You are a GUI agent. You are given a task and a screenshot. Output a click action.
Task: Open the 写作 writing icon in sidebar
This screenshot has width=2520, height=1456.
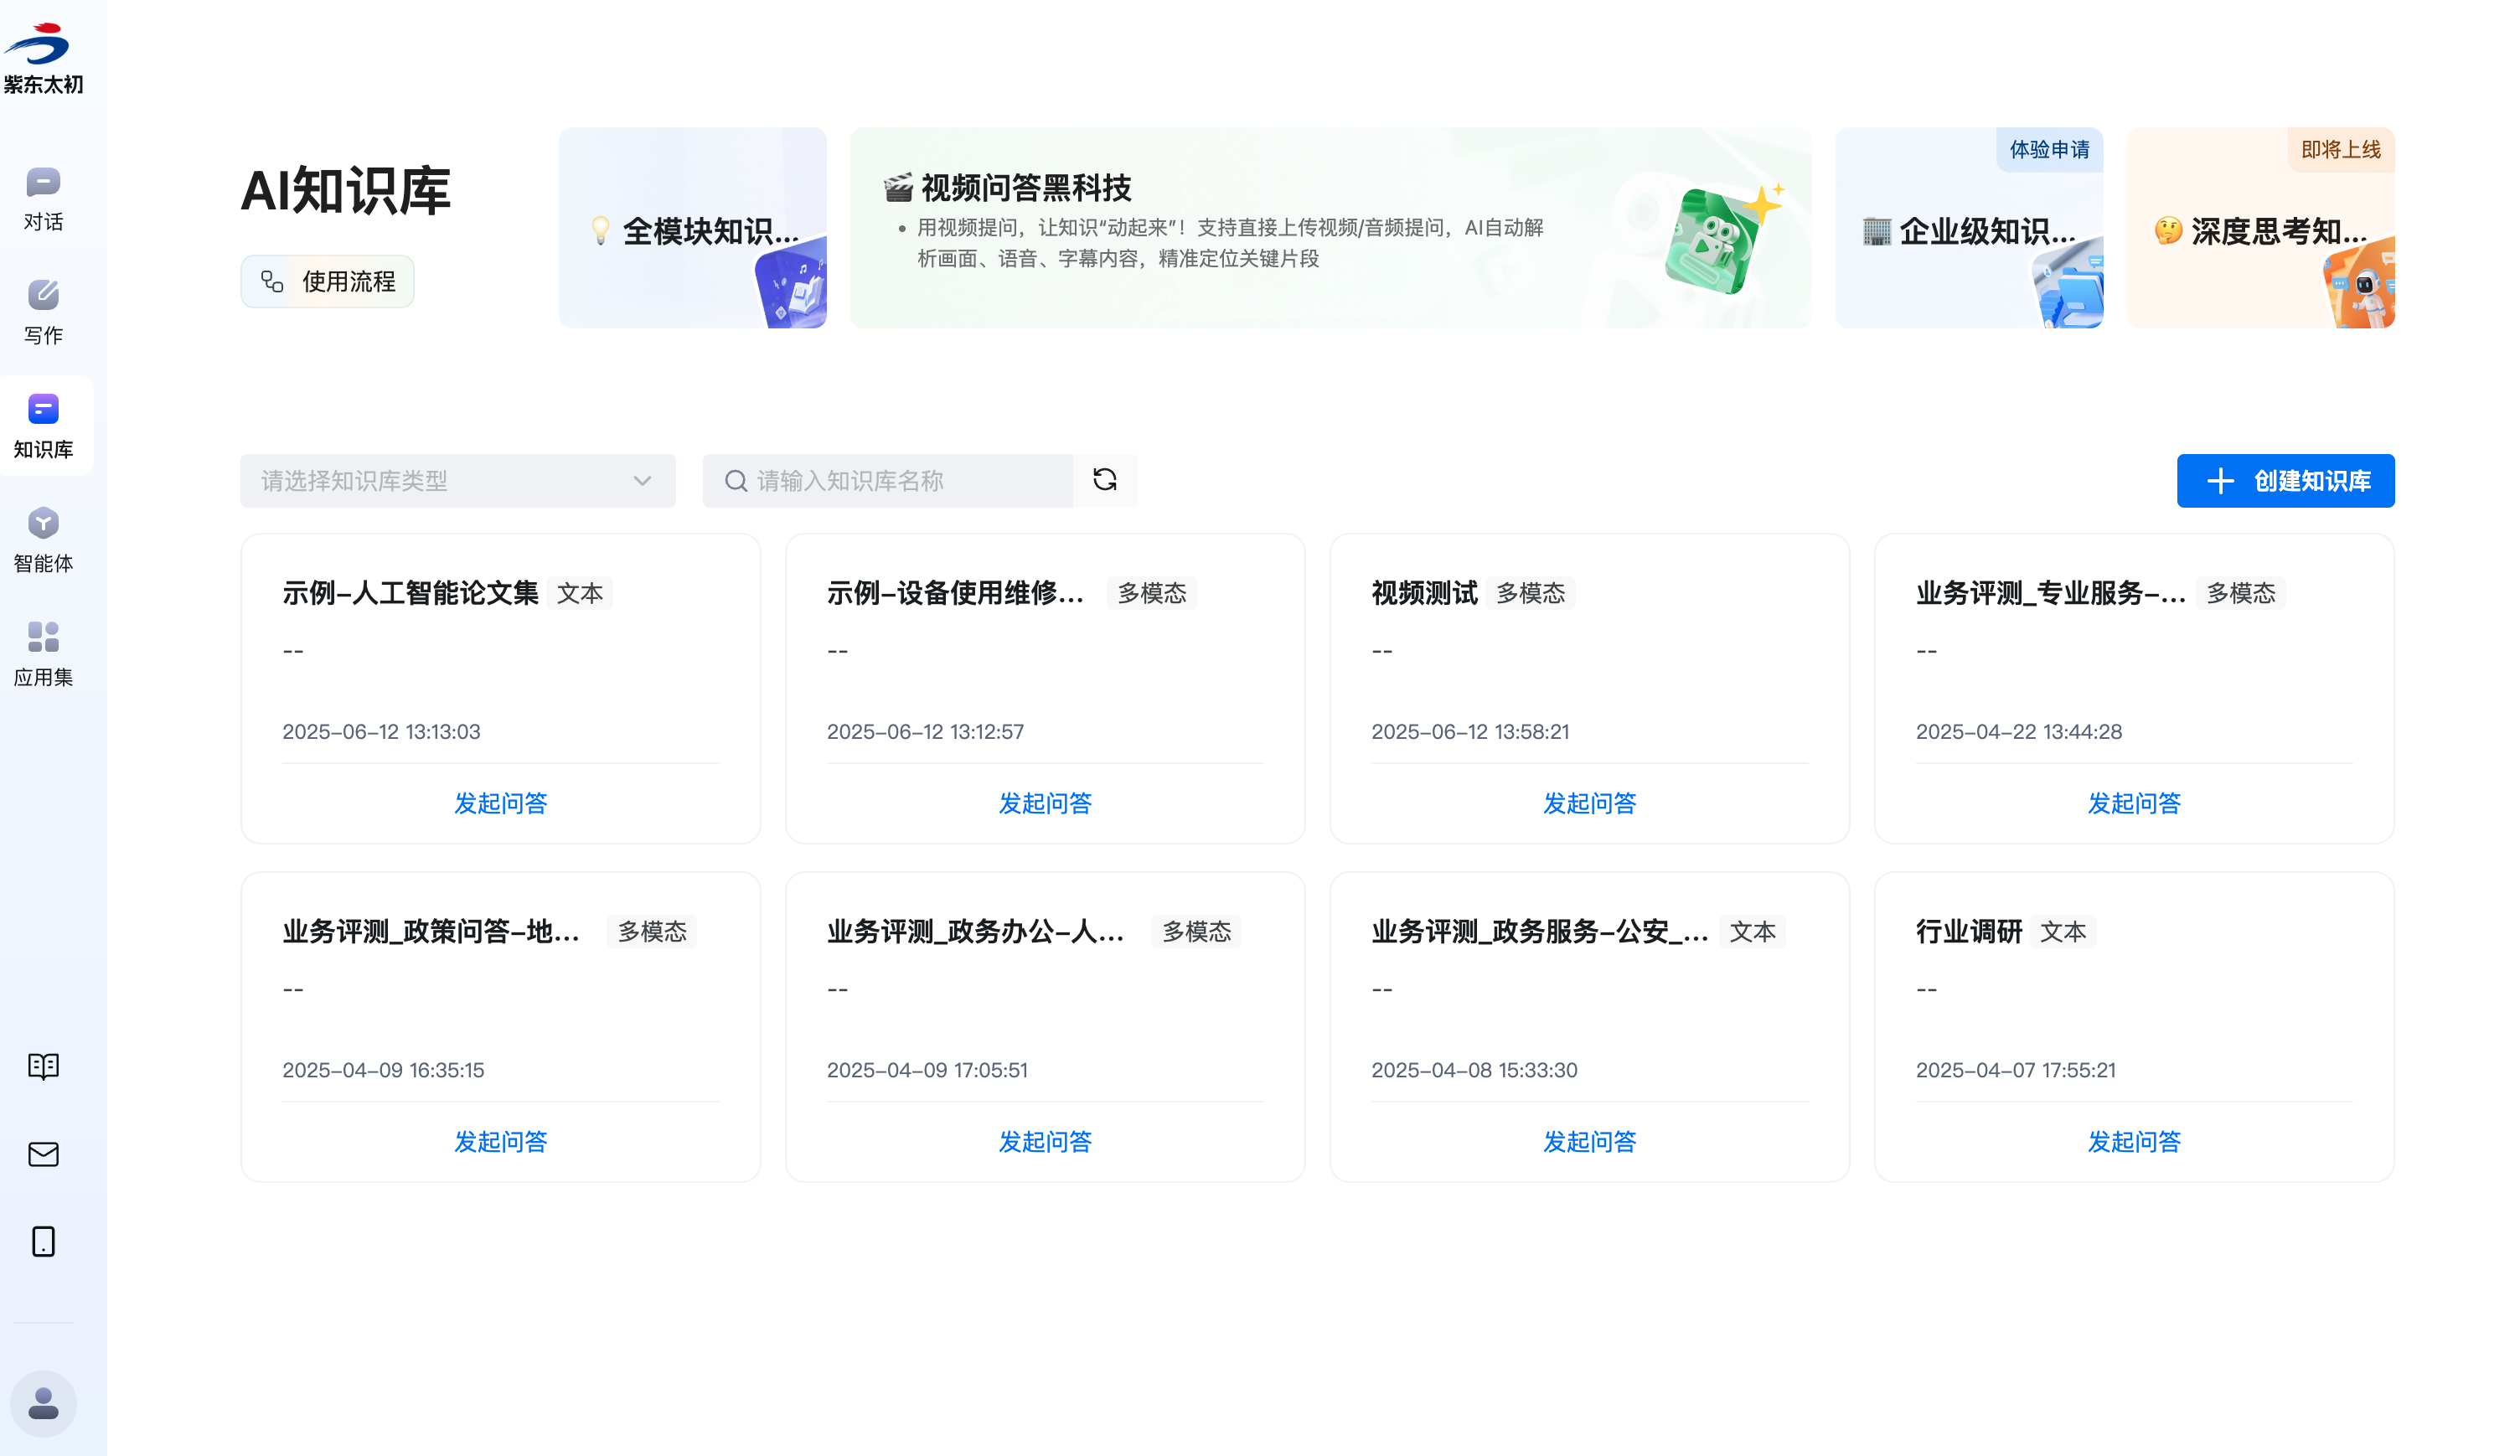point(43,296)
